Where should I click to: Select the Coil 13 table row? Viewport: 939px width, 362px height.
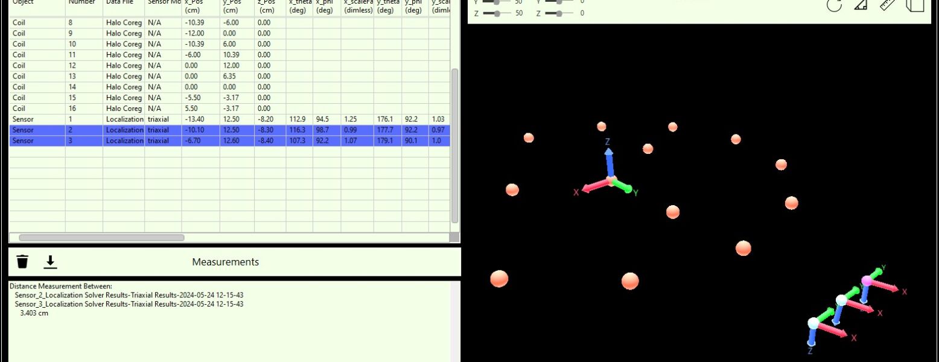[229, 76]
